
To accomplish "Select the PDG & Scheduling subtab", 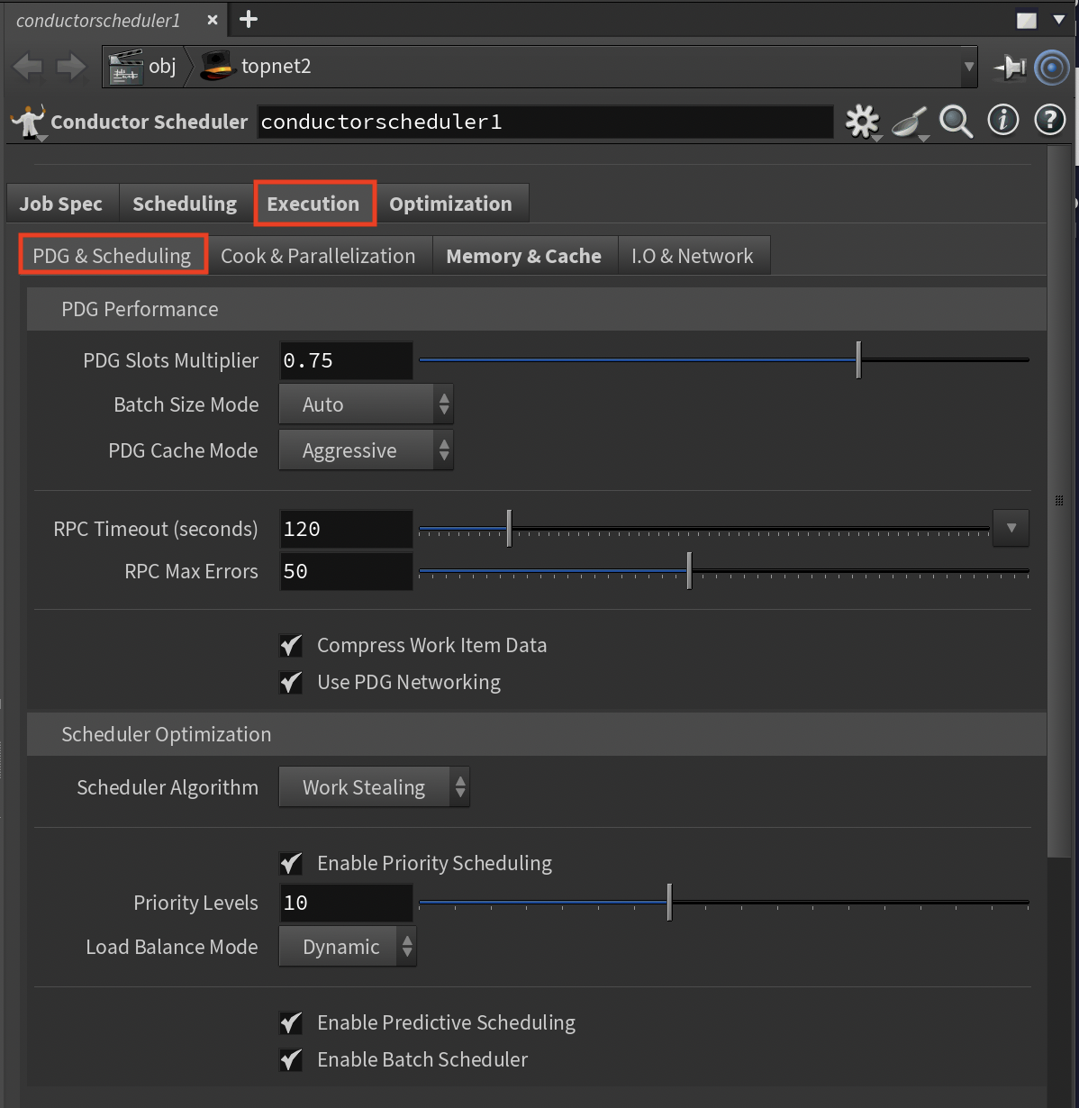I will coord(113,256).
